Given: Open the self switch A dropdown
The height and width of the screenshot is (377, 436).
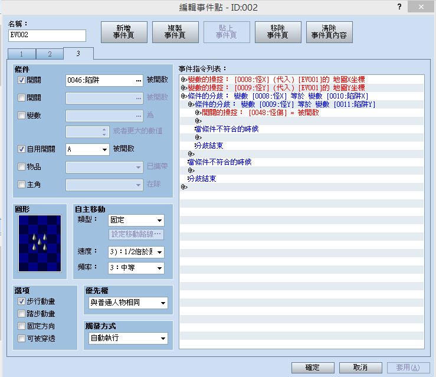Looking at the screenshot, I should (x=87, y=149).
